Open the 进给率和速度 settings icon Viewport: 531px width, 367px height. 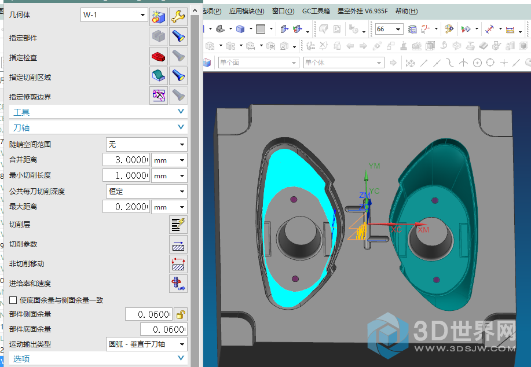[178, 284]
